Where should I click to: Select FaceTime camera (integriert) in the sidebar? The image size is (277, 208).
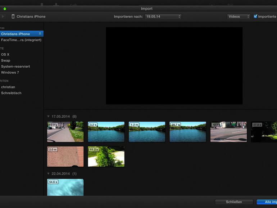tap(21, 40)
